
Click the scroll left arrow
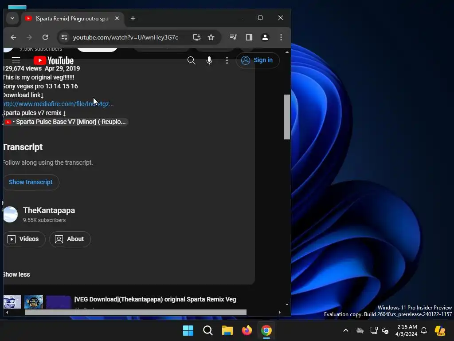[x=7, y=312]
